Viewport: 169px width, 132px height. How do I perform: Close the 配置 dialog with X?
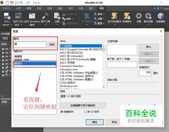(161, 31)
